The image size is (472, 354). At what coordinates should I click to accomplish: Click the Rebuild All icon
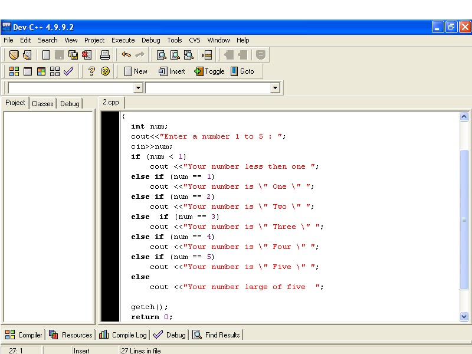(55, 71)
